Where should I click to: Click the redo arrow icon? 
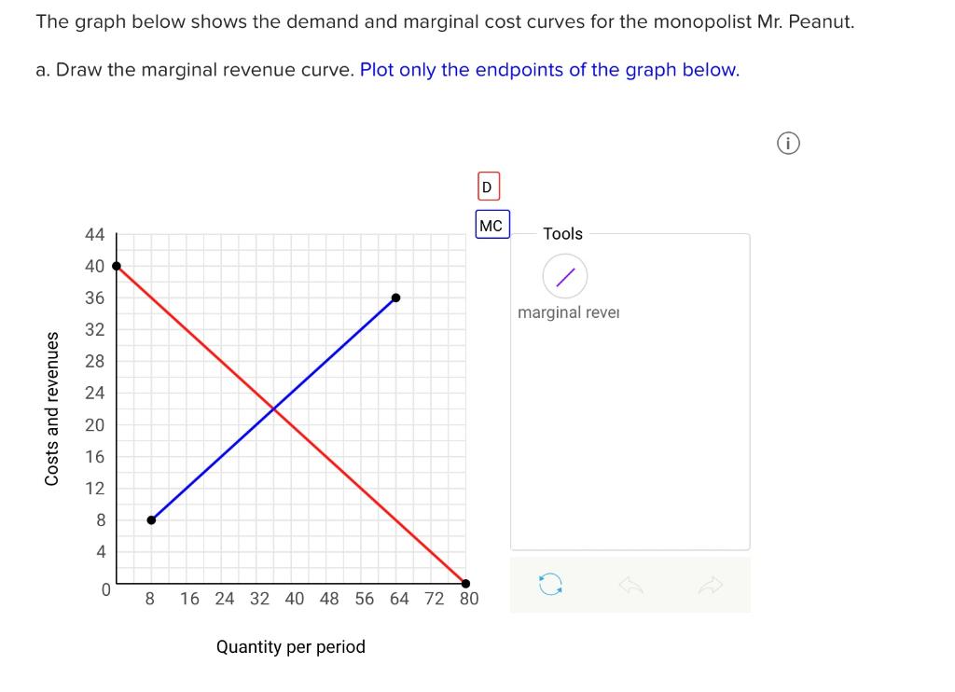point(711,586)
